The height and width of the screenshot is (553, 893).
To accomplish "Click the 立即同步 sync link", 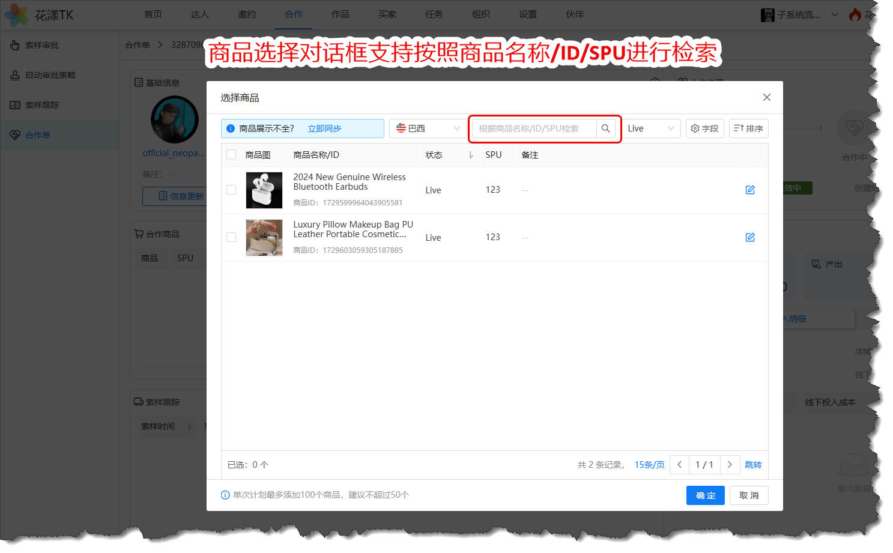I will tap(324, 128).
